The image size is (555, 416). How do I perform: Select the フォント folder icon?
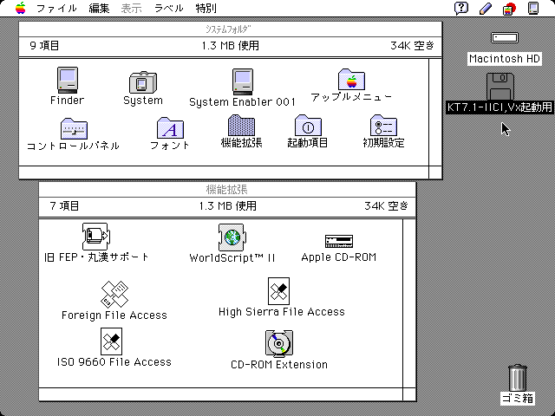(x=170, y=128)
